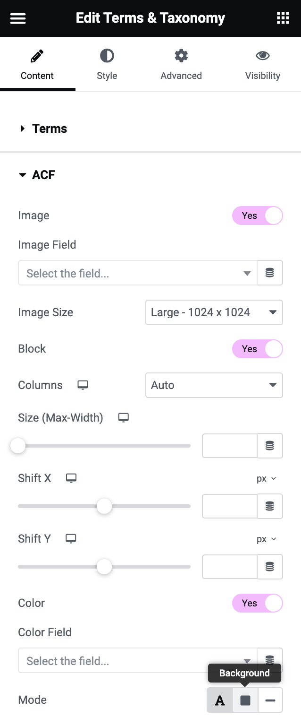Select the Background mode square icon
301x726 pixels.
(x=245, y=700)
